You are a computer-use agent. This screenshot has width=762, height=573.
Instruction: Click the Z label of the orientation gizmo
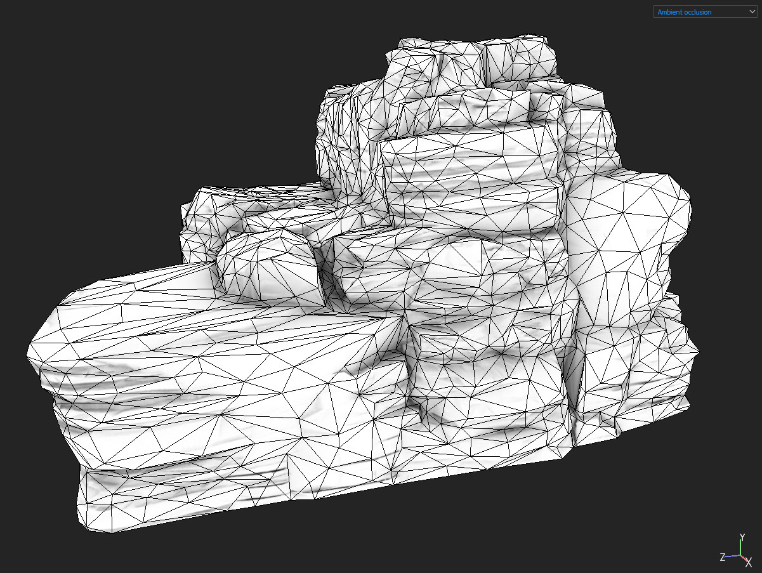pos(723,557)
